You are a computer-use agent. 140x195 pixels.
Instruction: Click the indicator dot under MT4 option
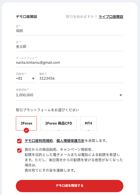pos(89,130)
